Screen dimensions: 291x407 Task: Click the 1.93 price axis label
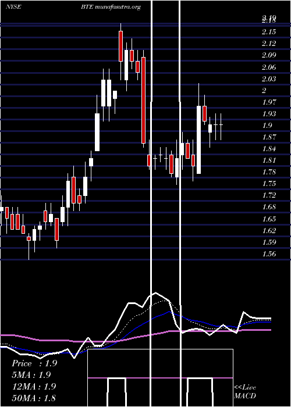click(x=269, y=114)
